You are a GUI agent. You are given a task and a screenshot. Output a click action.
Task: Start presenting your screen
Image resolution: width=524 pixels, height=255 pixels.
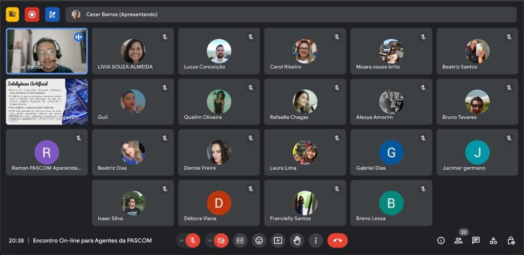pos(278,240)
